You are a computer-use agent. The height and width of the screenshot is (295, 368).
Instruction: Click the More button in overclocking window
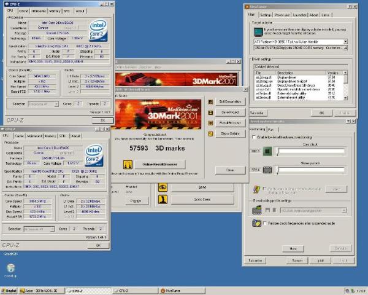point(293,249)
